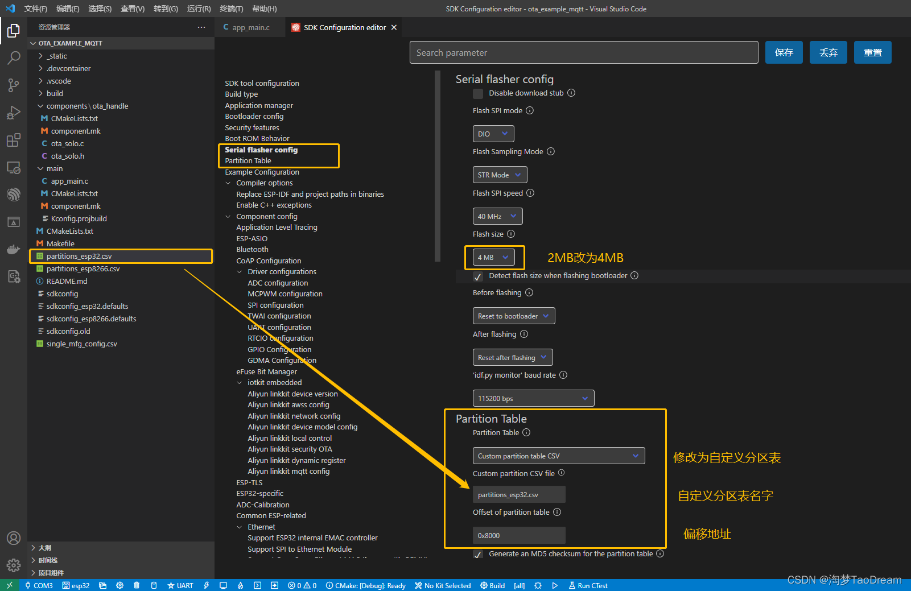Screen dimensions: 911x591
Task: Collapse the main folder
Action: pyautogui.click(x=55, y=168)
